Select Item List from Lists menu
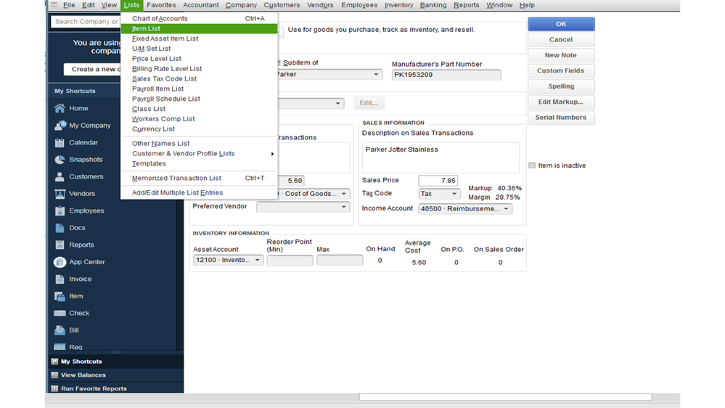The width and height of the screenshot is (725, 408). point(200,29)
